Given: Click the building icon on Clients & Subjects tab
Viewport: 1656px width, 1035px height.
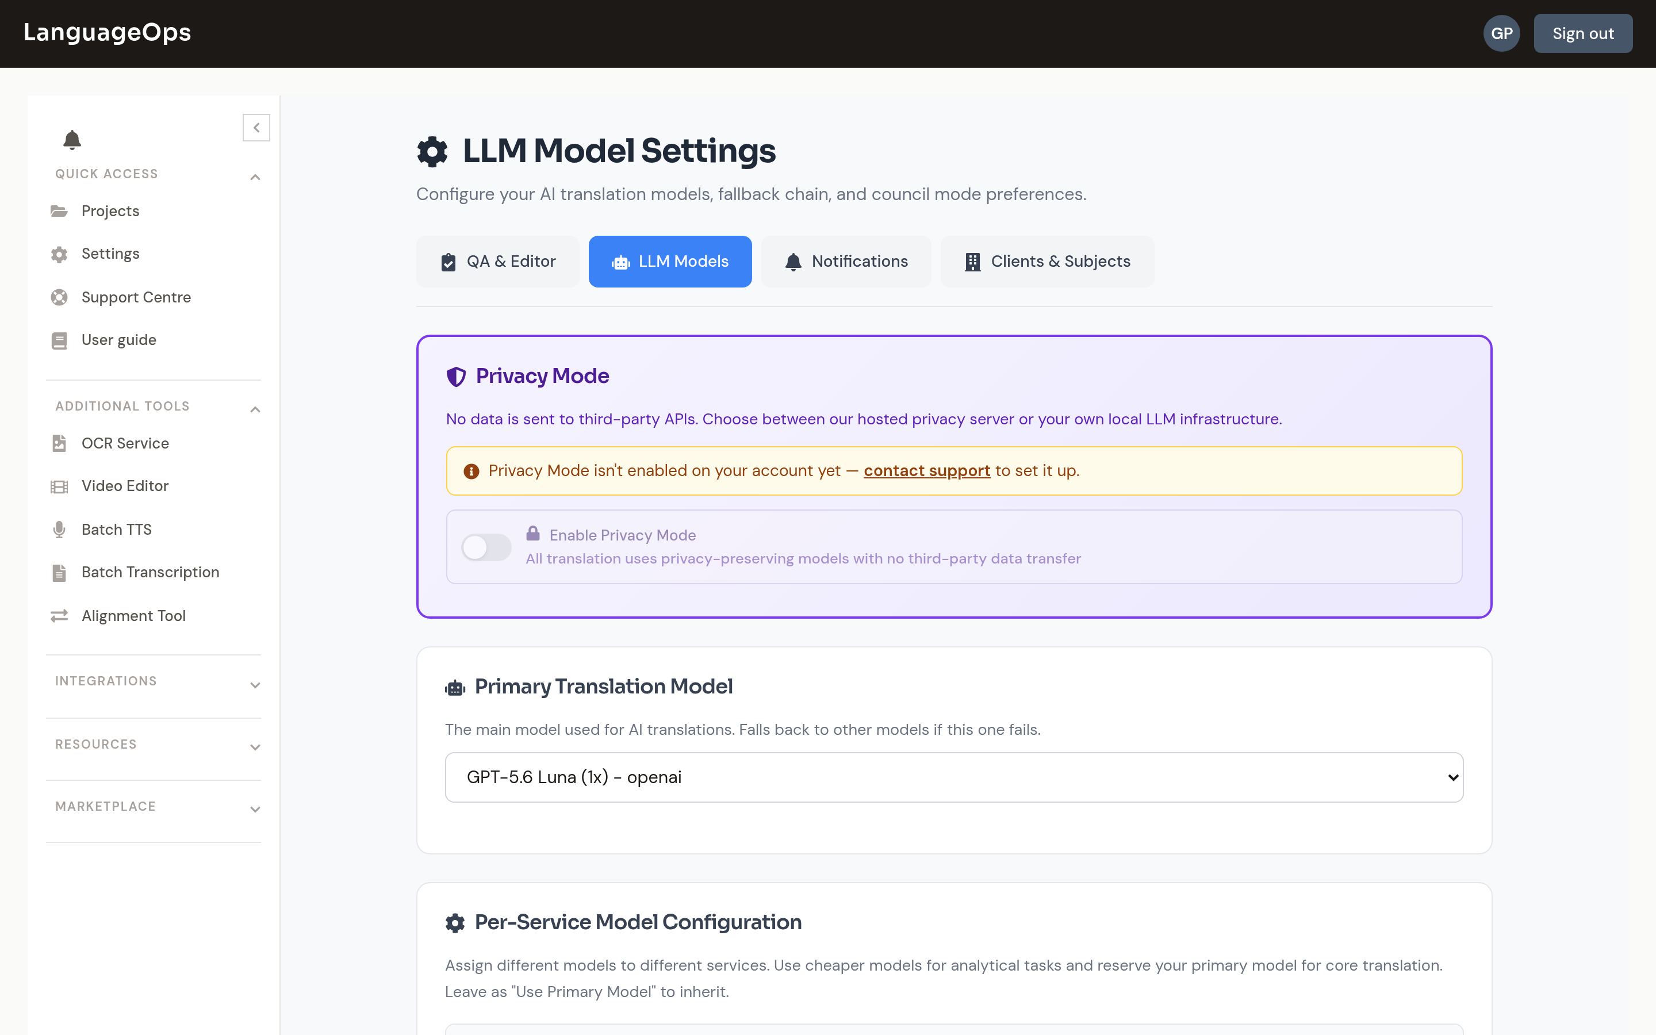Looking at the screenshot, I should pyautogui.click(x=972, y=262).
